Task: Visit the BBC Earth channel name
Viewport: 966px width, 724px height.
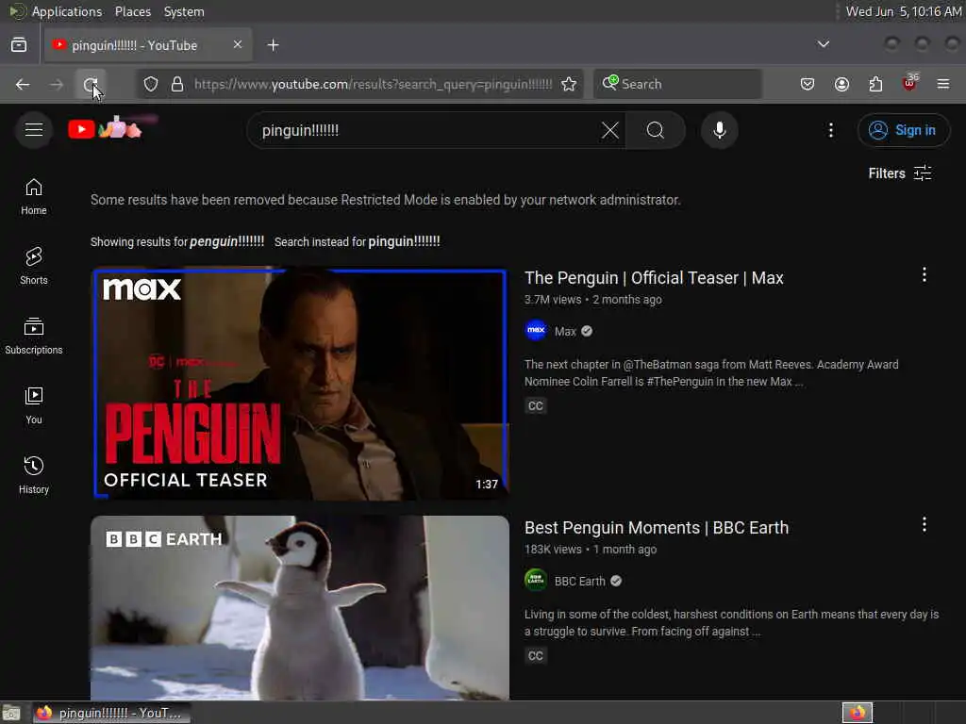Action: tap(580, 581)
